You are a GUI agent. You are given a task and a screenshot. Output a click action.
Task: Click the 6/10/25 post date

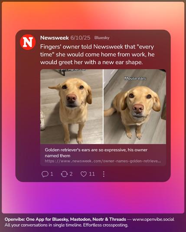[x=80, y=38]
